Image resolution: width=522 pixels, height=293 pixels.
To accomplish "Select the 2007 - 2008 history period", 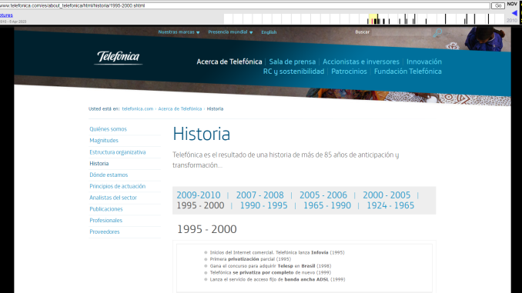I will (260, 195).
